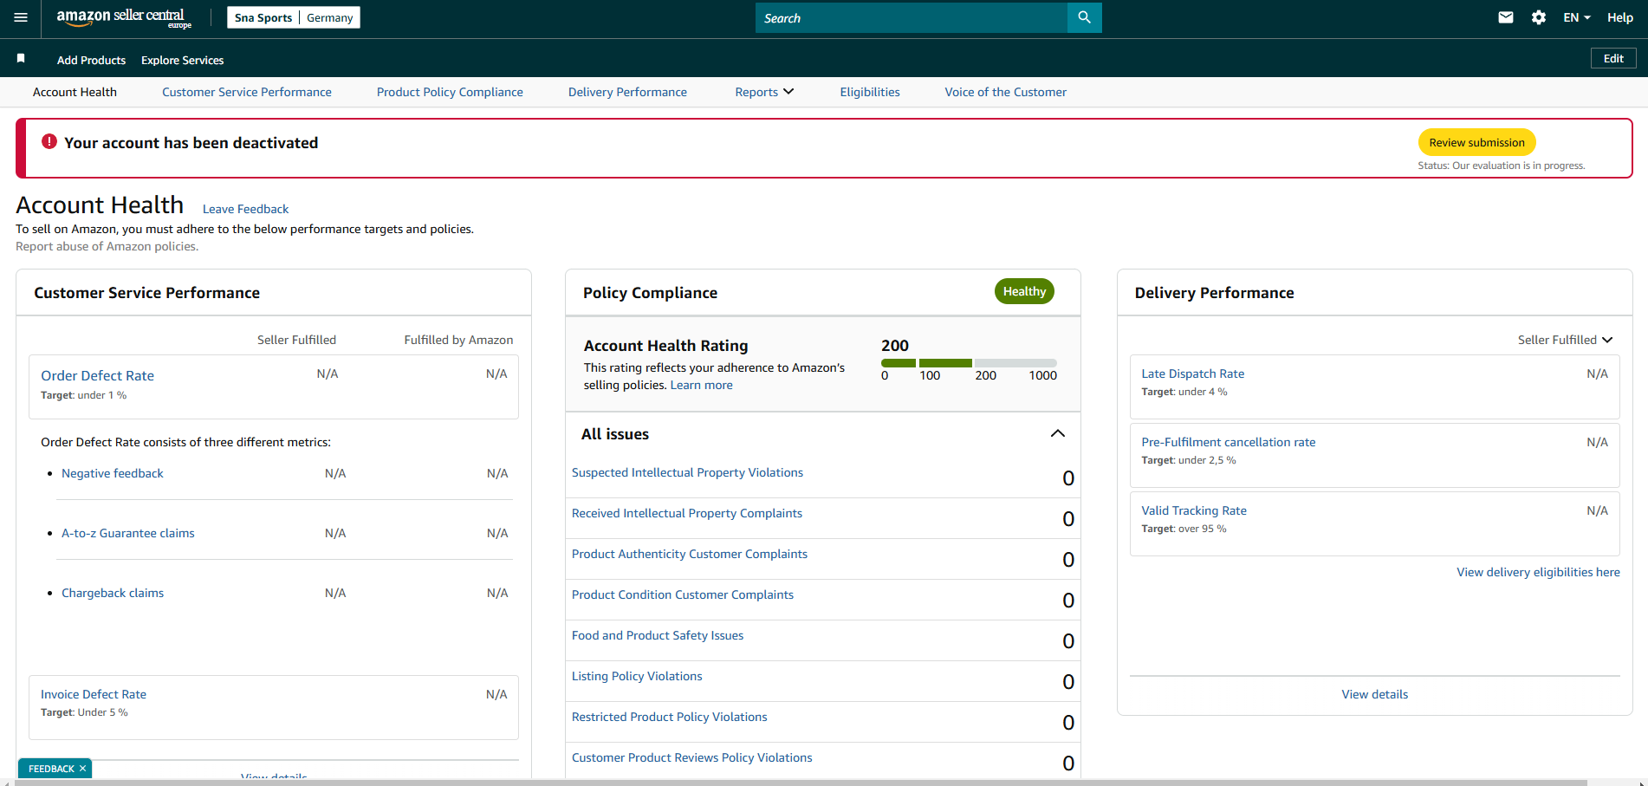Click the rating value 200
The width and height of the screenshot is (1648, 786).
[895, 345]
